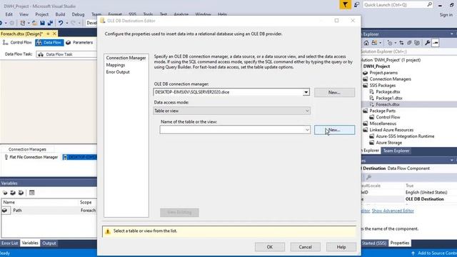
Task: Switch to Team Explorer tab
Action: (396, 151)
